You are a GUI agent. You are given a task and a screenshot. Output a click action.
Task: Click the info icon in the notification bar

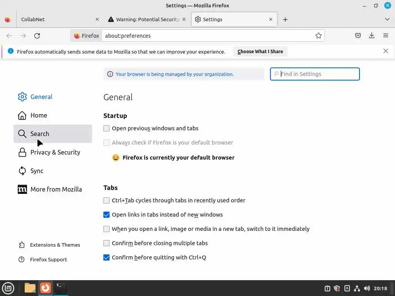(10, 51)
